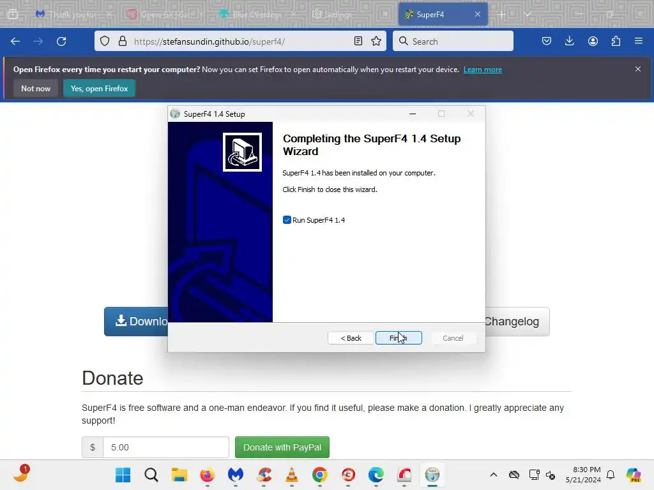Minimize the SuperF4 Setup window
Viewport: 654px width, 490px height.
coord(413,114)
